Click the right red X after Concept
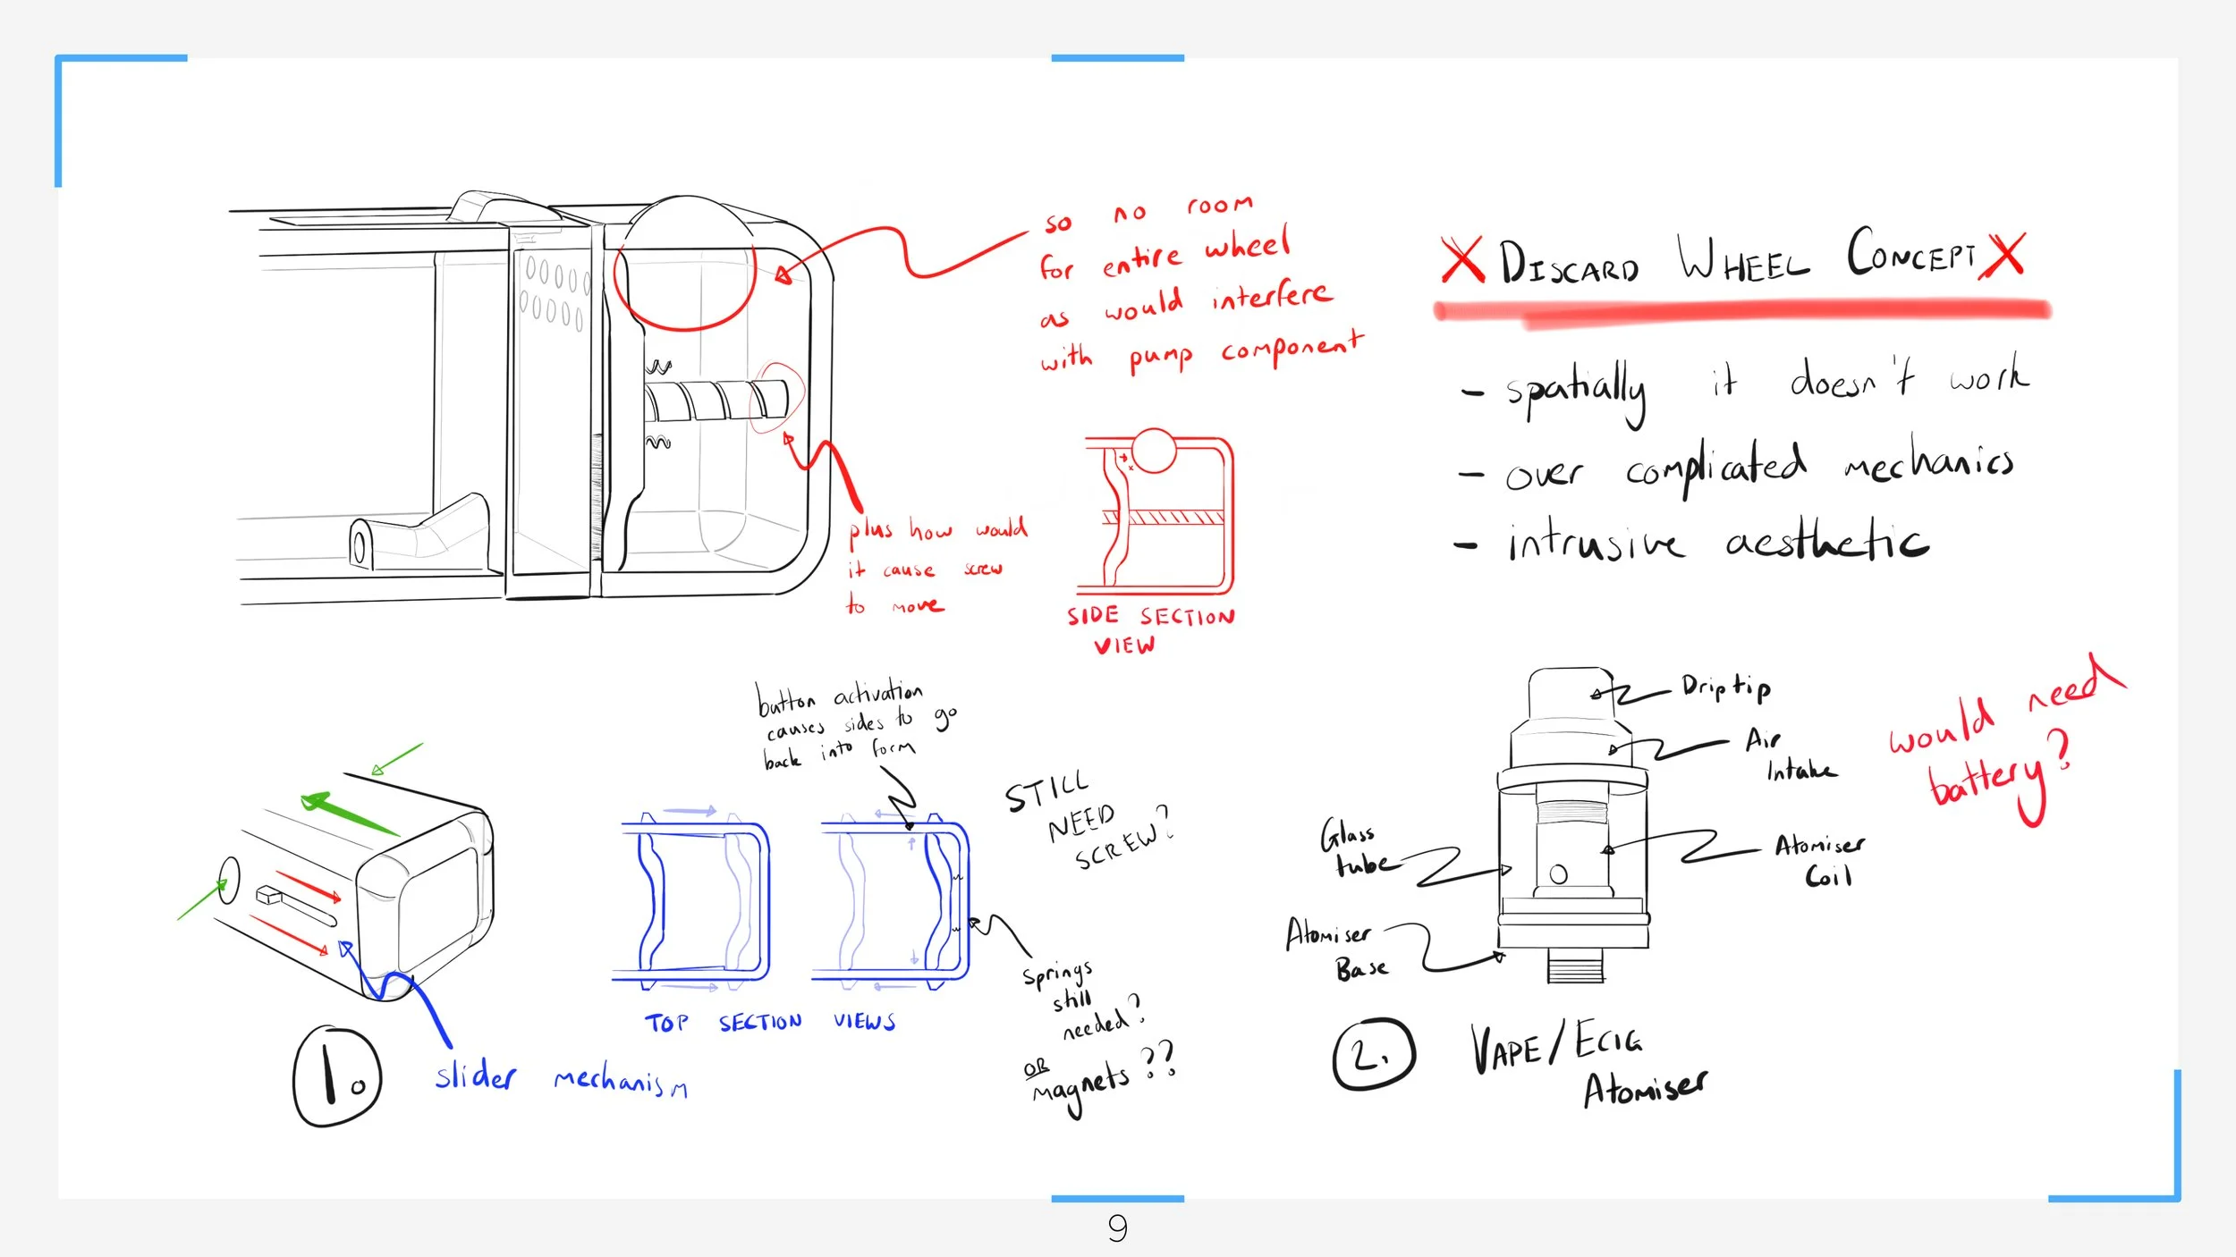Viewport: 2236px width, 1257px height. pos(2003,255)
